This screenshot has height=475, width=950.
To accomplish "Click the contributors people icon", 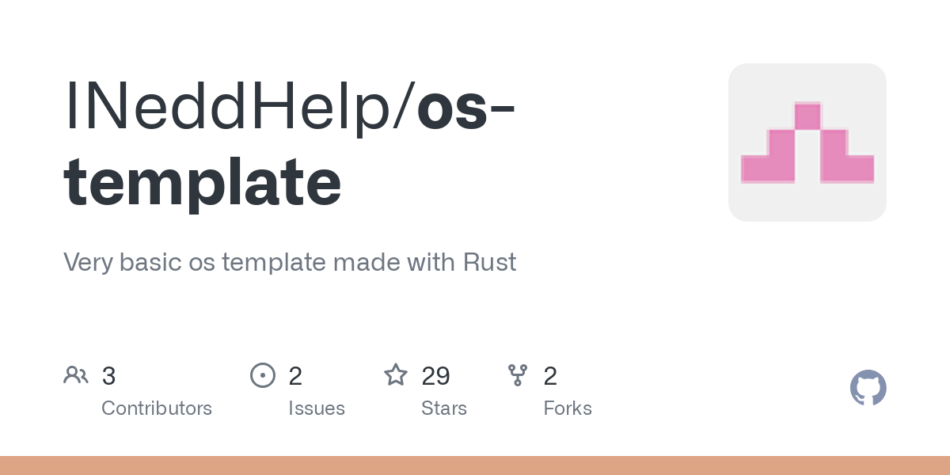I will (76, 375).
